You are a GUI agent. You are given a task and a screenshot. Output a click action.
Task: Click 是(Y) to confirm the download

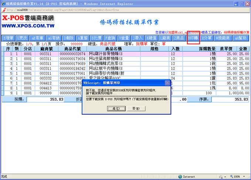(113, 108)
